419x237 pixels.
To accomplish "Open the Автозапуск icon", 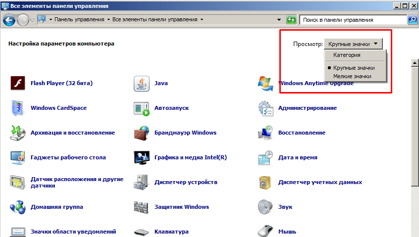I will click(x=141, y=108).
